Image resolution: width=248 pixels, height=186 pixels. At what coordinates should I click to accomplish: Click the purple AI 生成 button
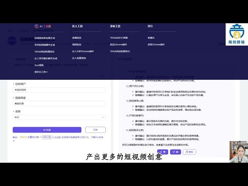[x=47, y=130]
